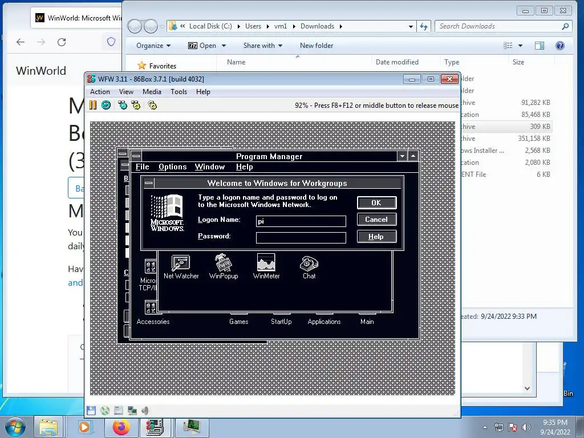Click the WinWorld tab in Firefox

(x=78, y=18)
